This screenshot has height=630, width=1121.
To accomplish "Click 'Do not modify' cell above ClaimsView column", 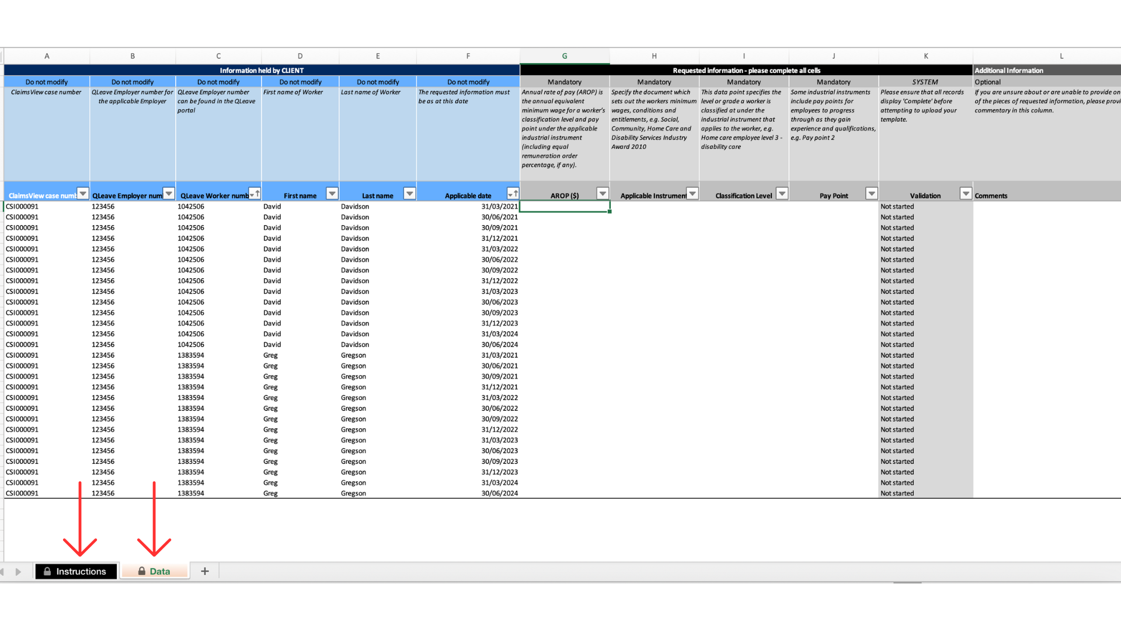I will click(x=47, y=82).
